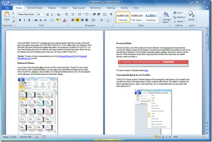Toggle the macro recording status bar icon

pos(43,137)
